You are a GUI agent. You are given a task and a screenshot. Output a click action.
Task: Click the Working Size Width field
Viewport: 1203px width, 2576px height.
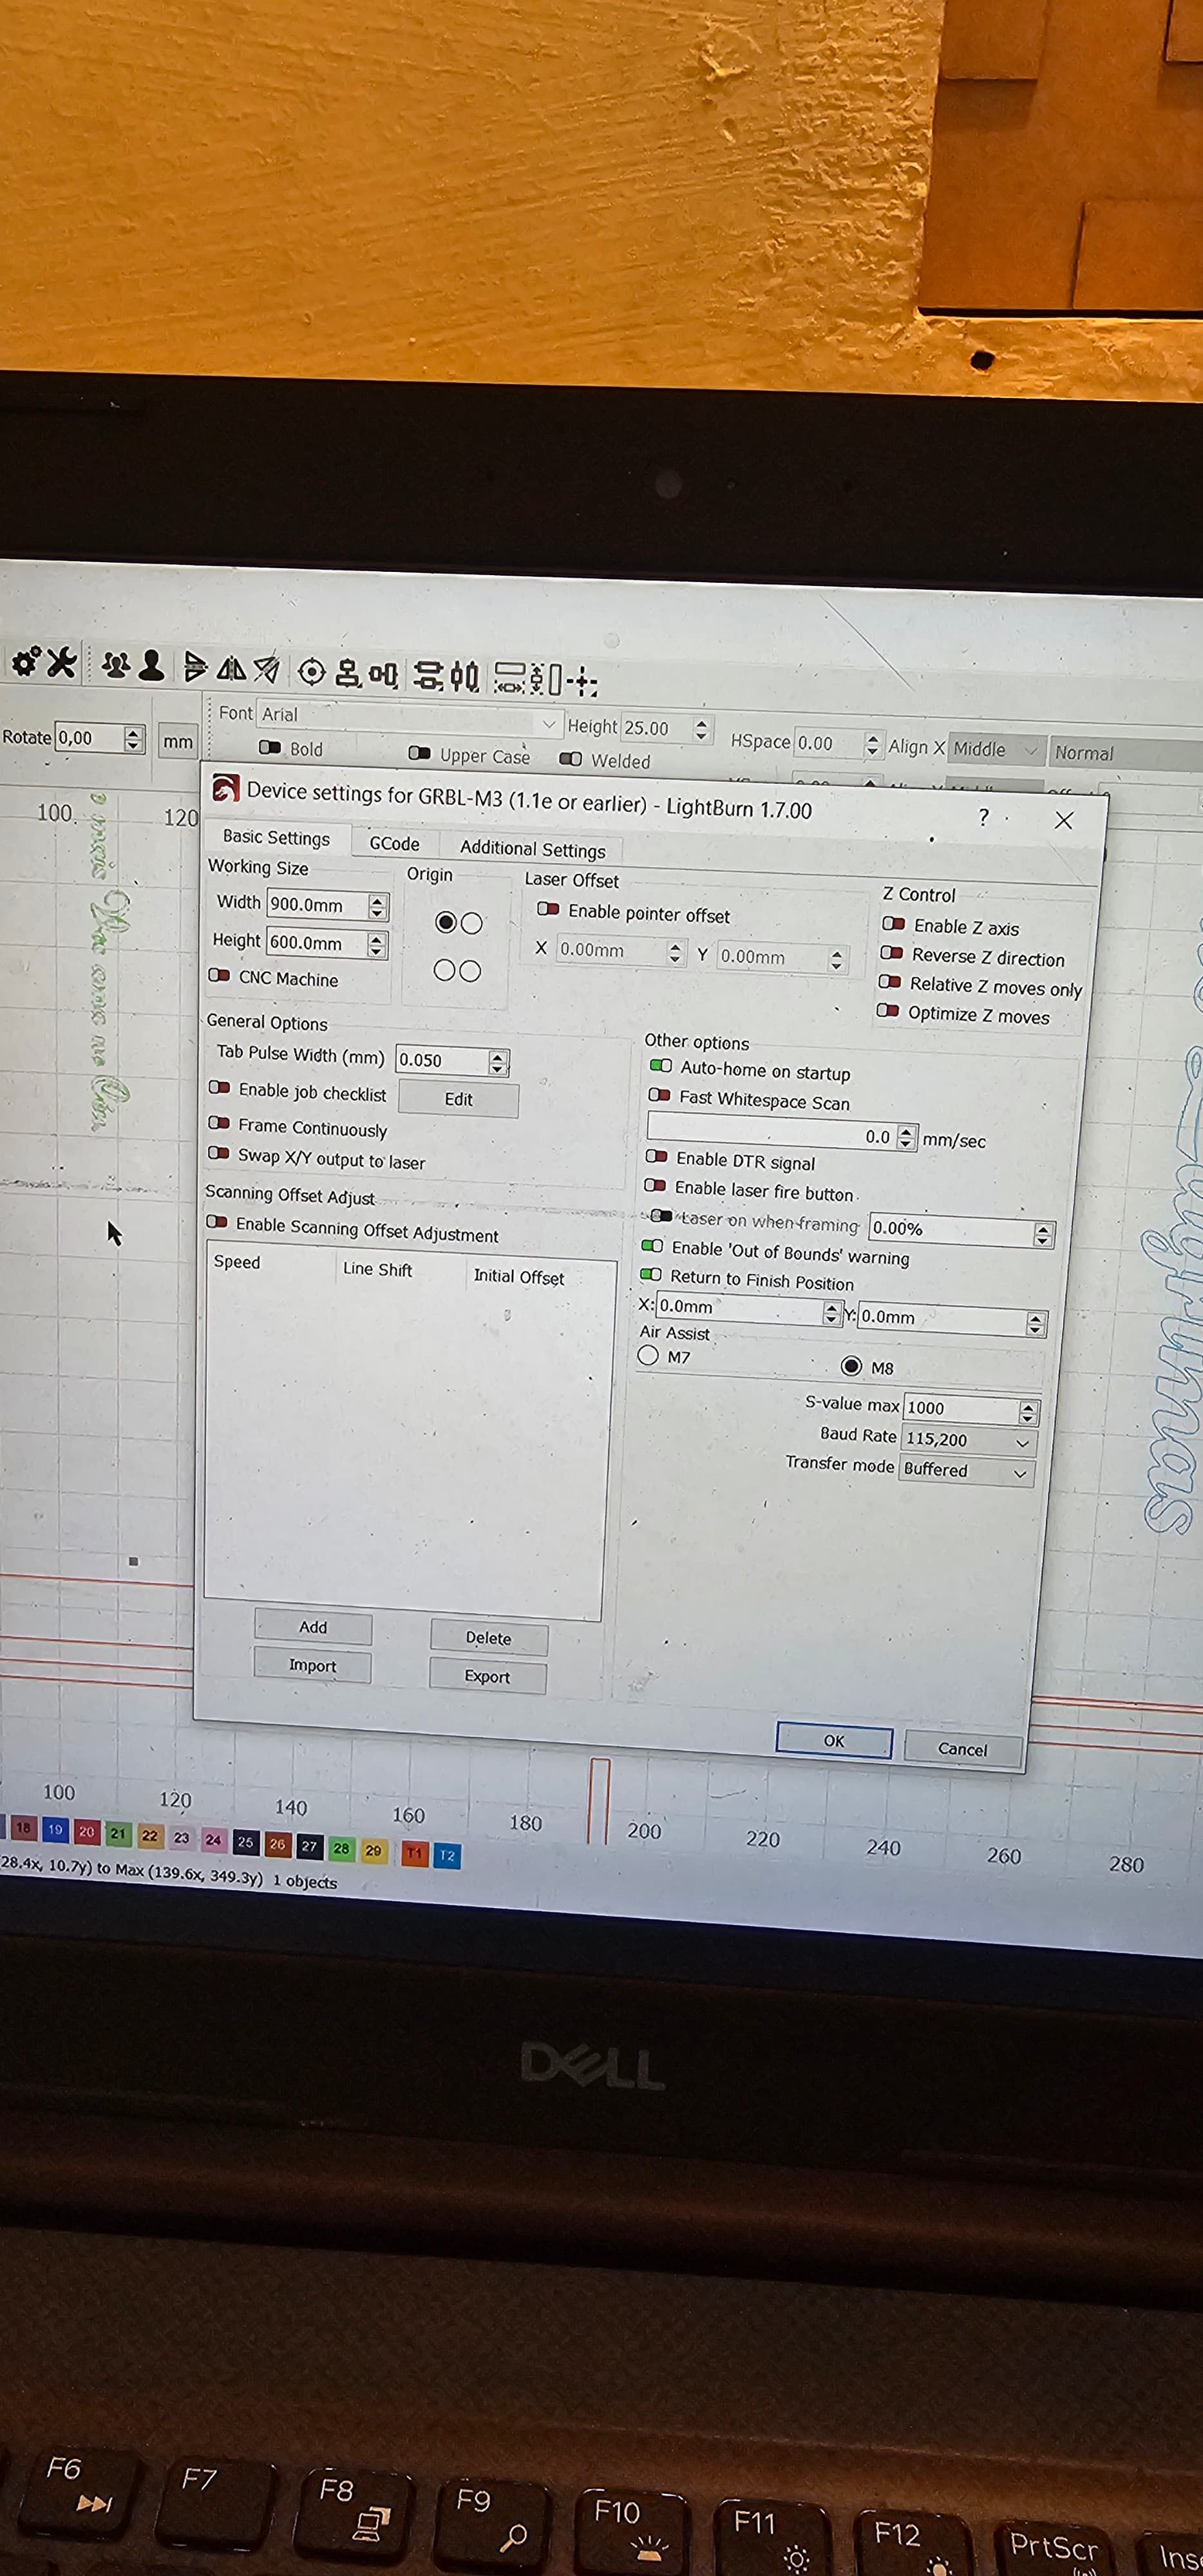click(x=327, y=905)
